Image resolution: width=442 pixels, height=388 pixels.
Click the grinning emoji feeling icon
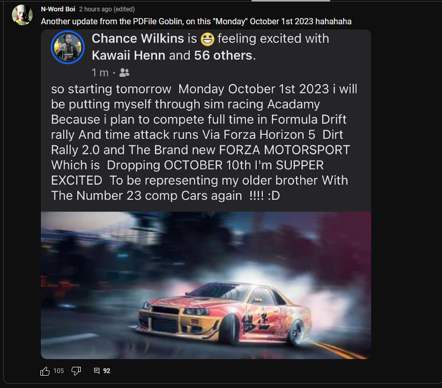(x=207, y=39)
